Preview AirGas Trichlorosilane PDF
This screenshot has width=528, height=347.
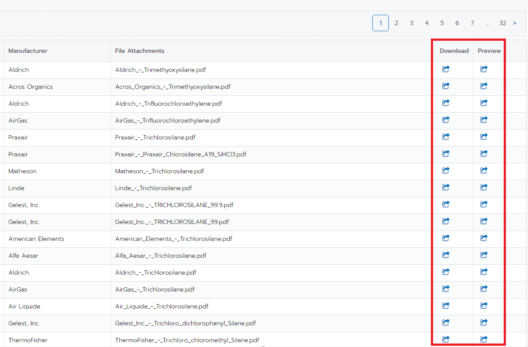click(x=484, y=289)
